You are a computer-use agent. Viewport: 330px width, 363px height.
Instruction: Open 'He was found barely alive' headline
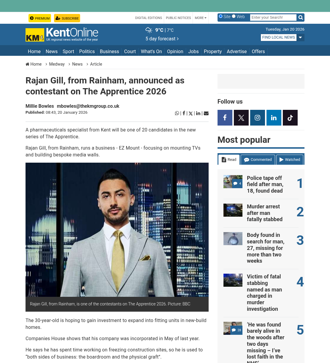[x=266, y=342]
